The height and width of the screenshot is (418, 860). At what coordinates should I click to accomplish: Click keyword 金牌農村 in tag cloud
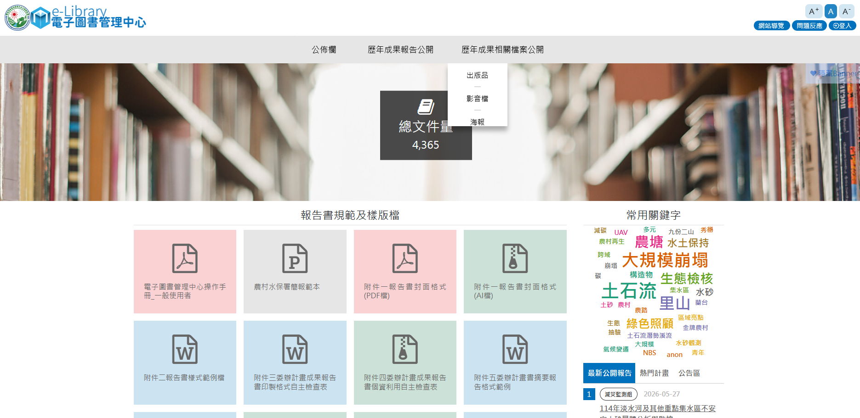pos(695,328)
